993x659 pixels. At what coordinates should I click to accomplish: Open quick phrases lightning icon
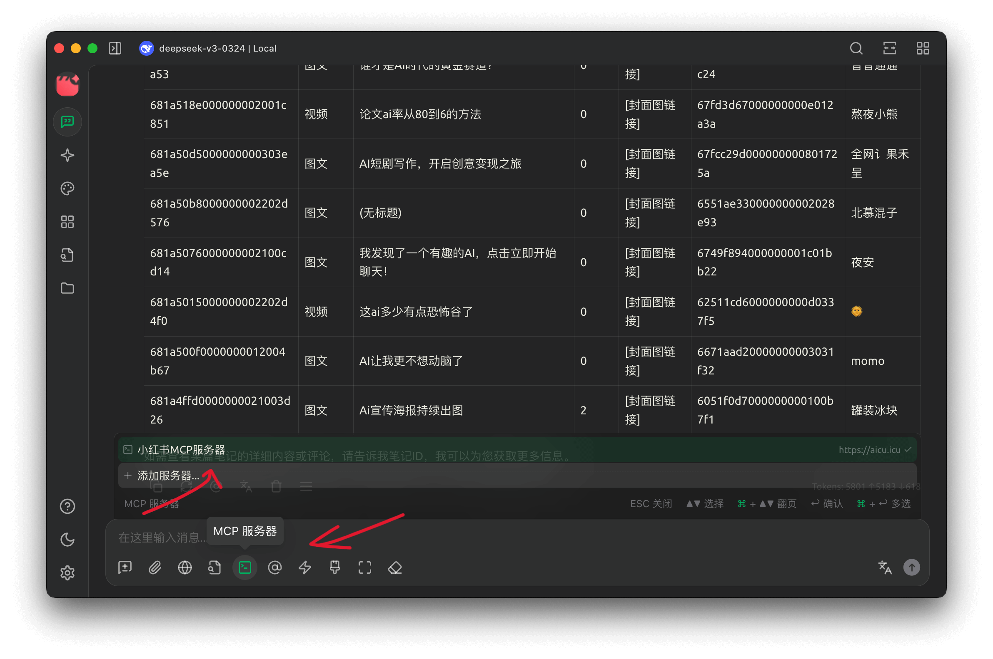(304, 567)
